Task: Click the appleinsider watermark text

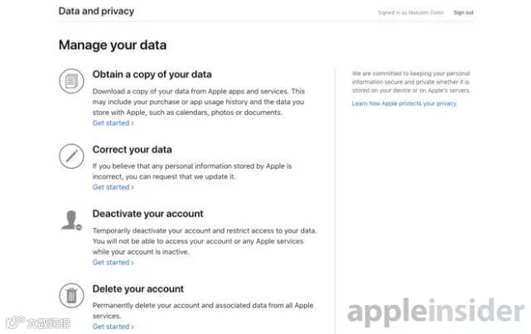Action: coord(436,311)
